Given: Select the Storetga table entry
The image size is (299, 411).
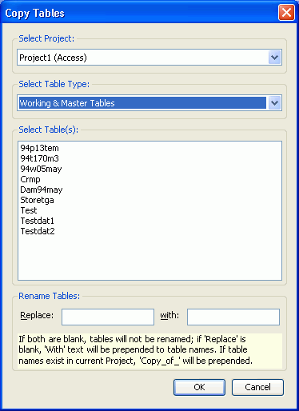Looking at the screenshot, I should point(38,200).
